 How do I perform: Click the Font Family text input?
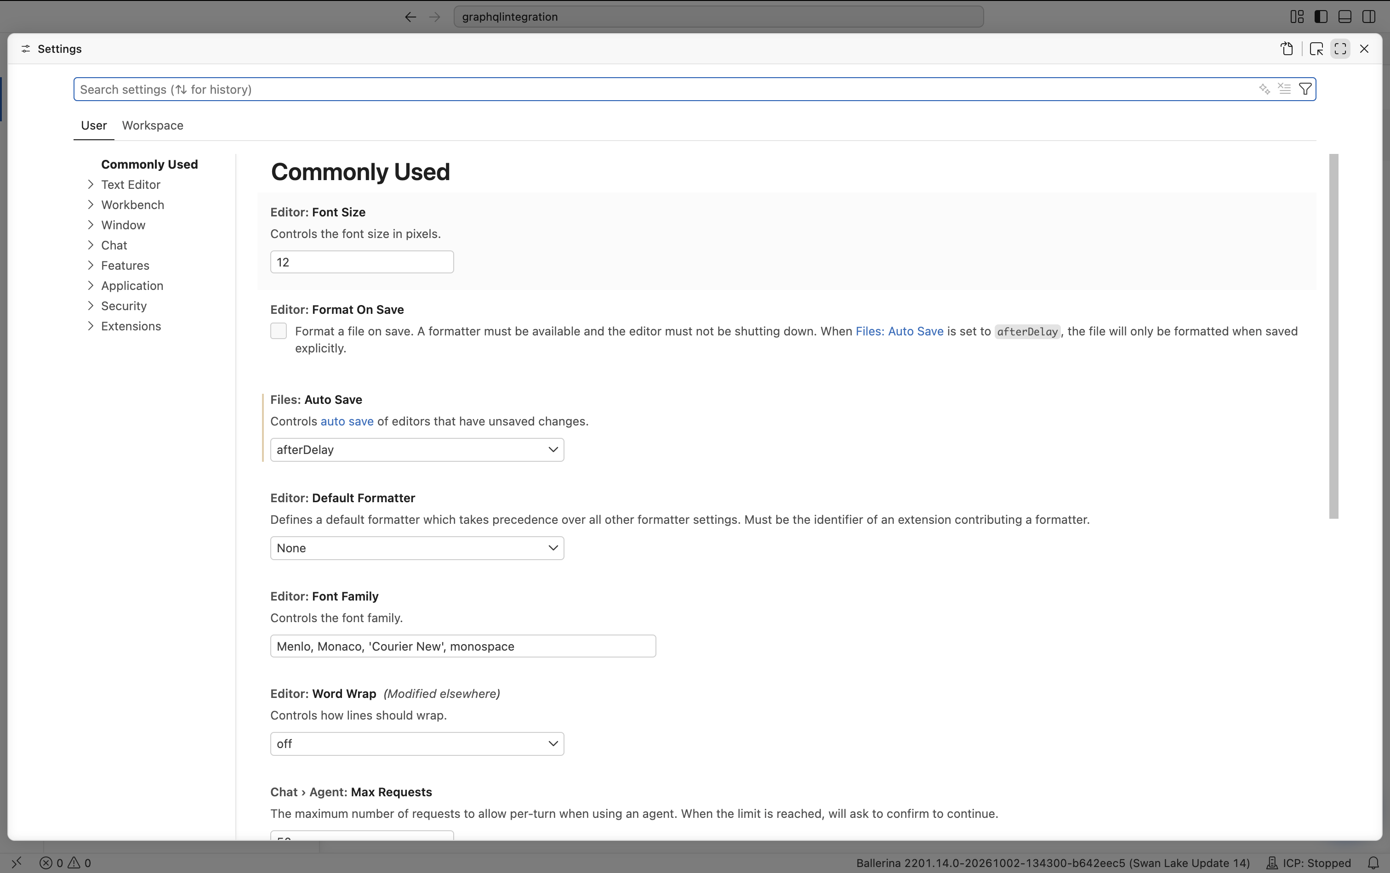pyautogui.click(x=463, y=646)
